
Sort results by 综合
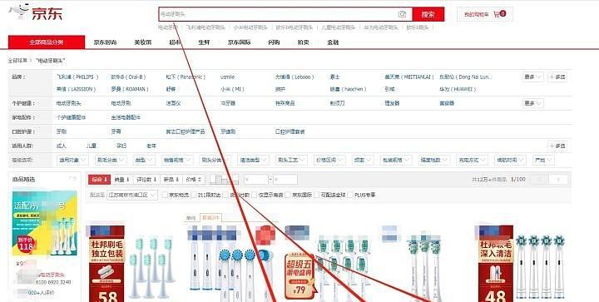coord(99,180)
